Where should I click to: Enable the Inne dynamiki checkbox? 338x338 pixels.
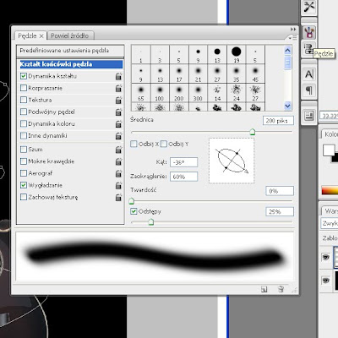tap(24, 135)
